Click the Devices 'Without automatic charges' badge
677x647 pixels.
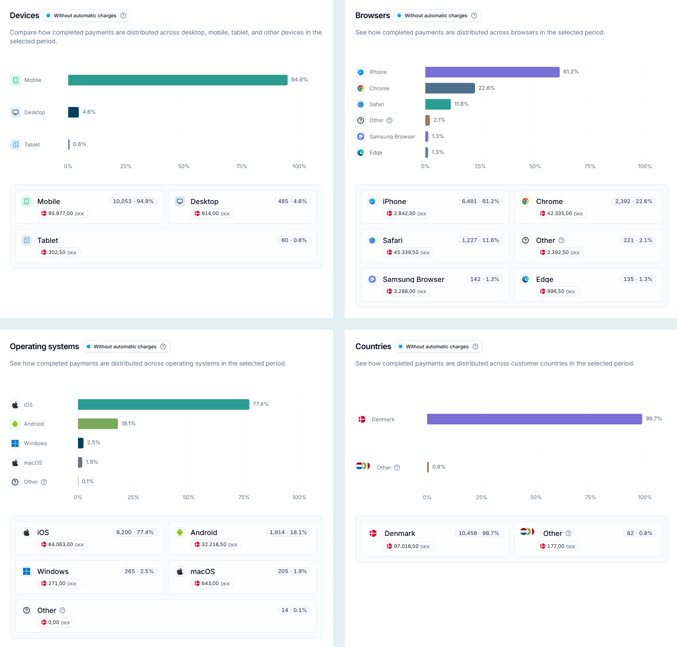[x=86, y=15]
